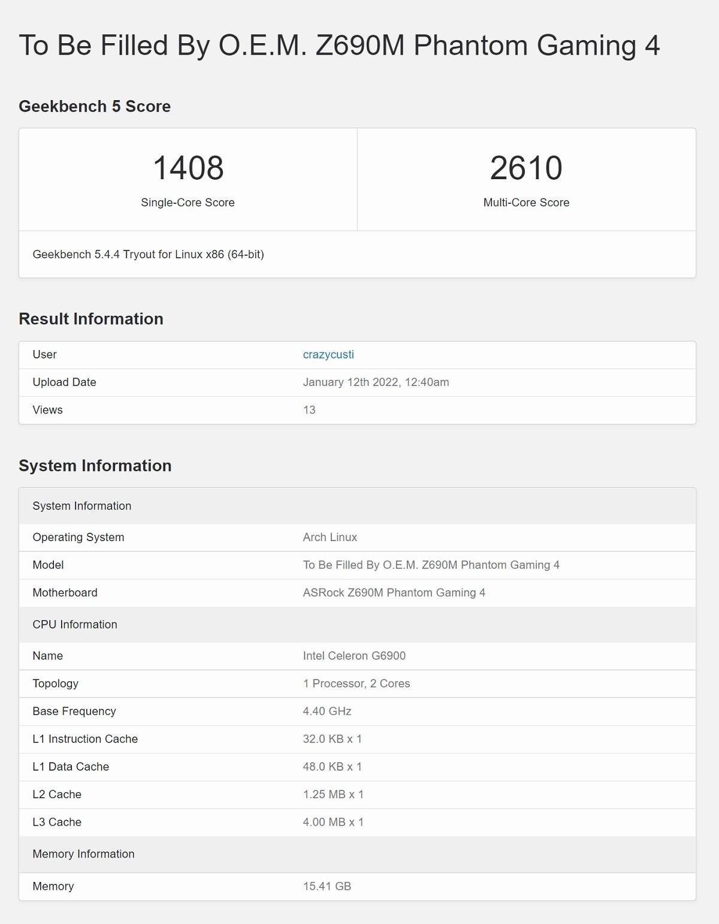Viewport: 719px width, 924px height.
Task: Select the upload date January 12th 2022
Action: point(376,382)
